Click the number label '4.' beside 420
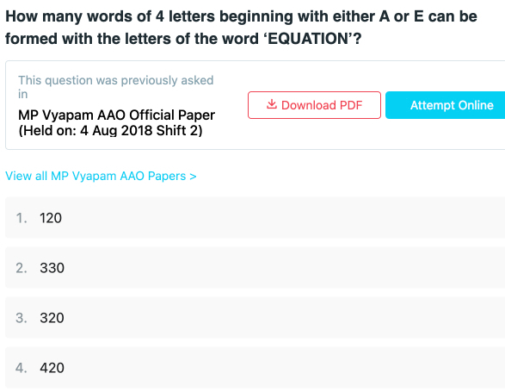 pyautogui.click(x=22, y=368)
